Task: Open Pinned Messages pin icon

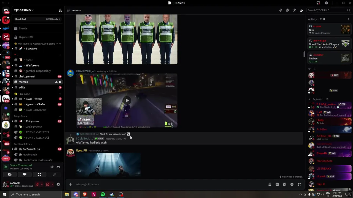Action: pos(295,10)
